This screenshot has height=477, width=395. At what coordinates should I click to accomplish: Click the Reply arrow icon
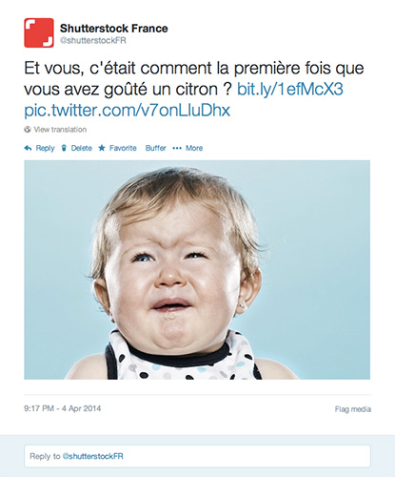point(28,148)
